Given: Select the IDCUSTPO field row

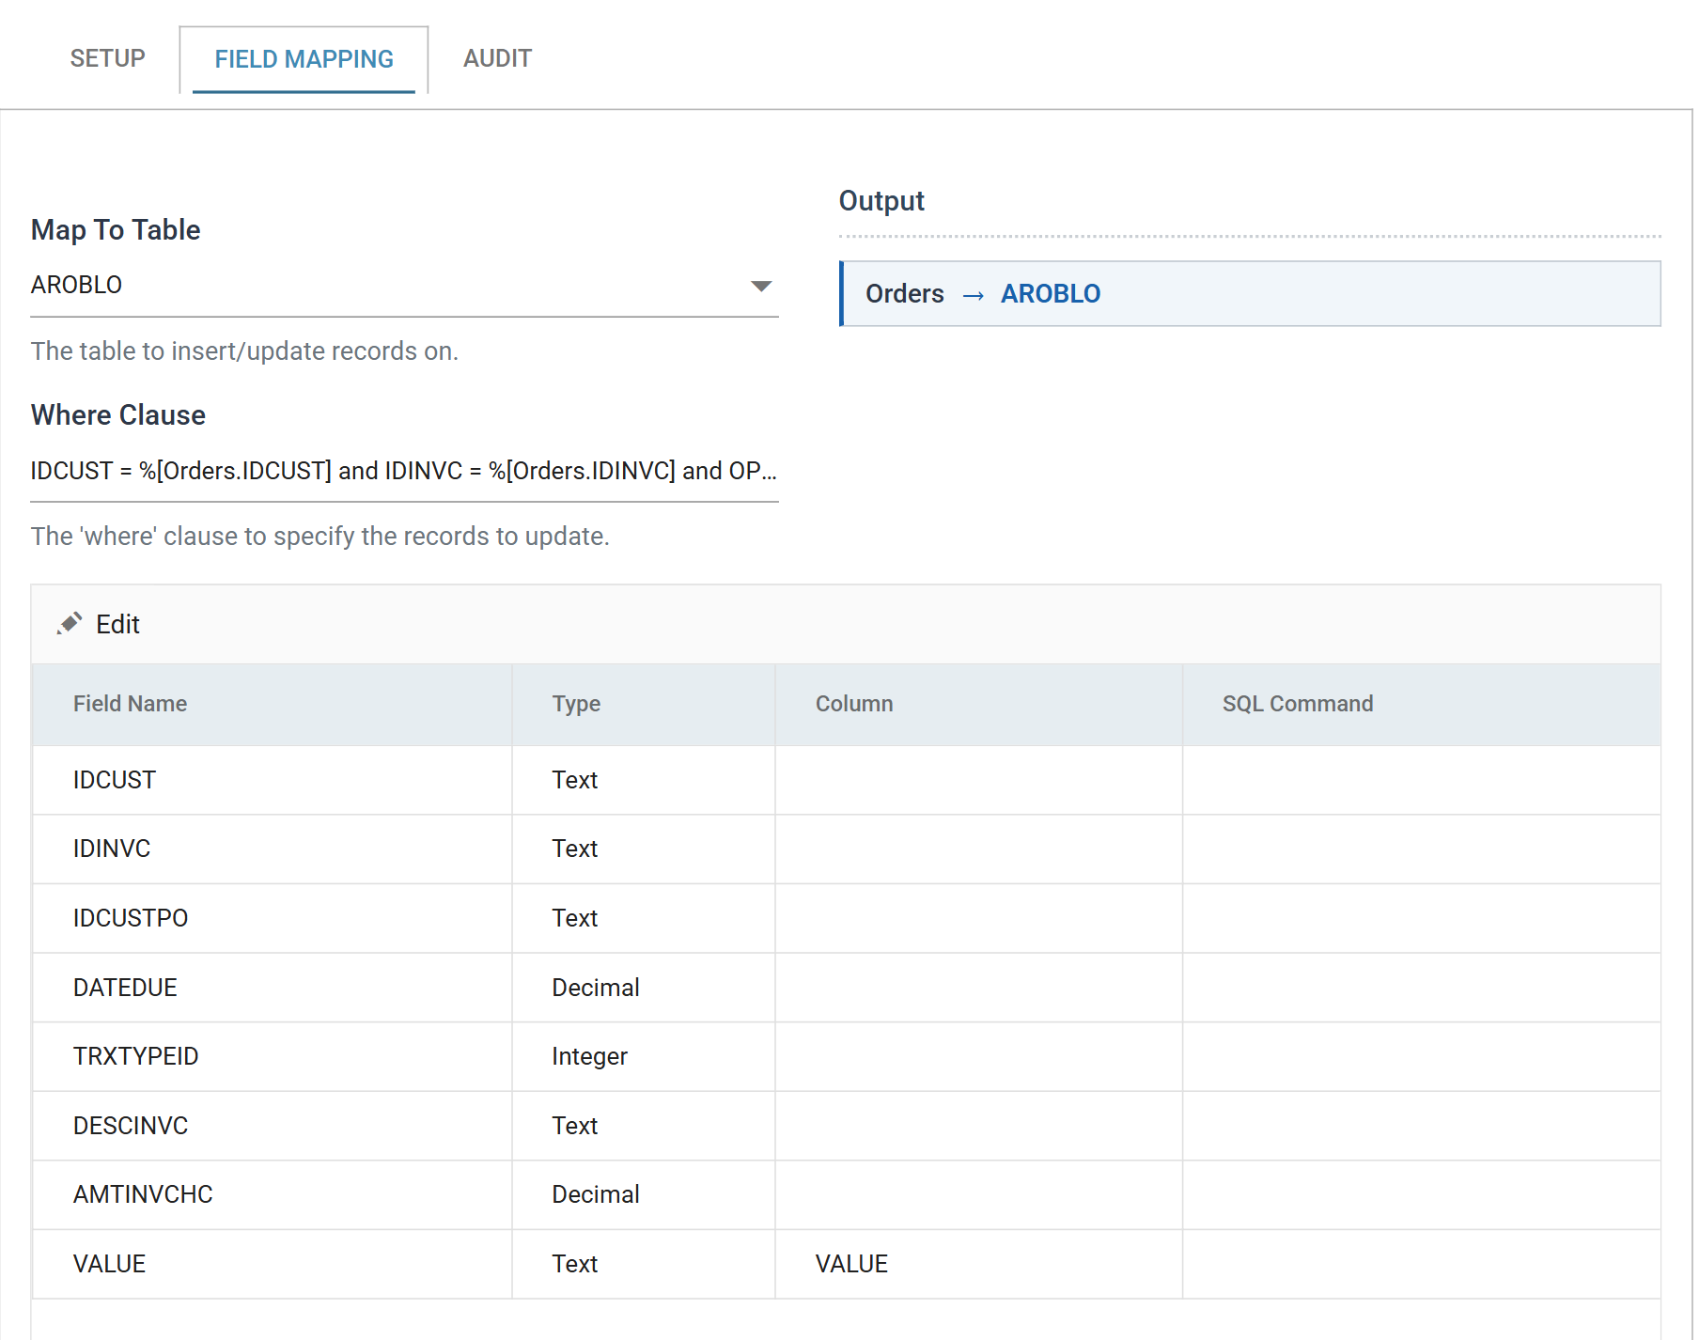Looking at the screenshot, I should [846, 918].
